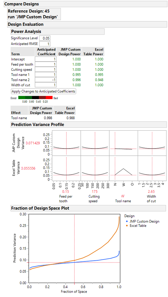The width and height of the screenshot is (168, 297).
Task: Edit Tool name 1 anticipated coefficient
Action: pyautogui.click(x=45, y=75)
